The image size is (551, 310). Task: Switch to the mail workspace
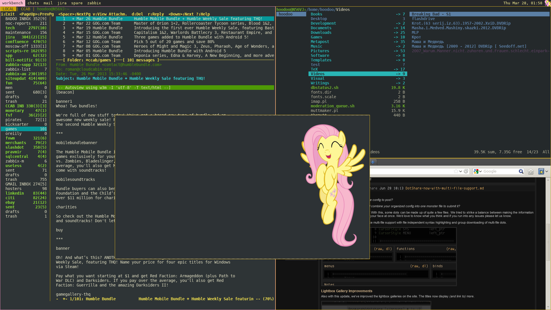48,3
